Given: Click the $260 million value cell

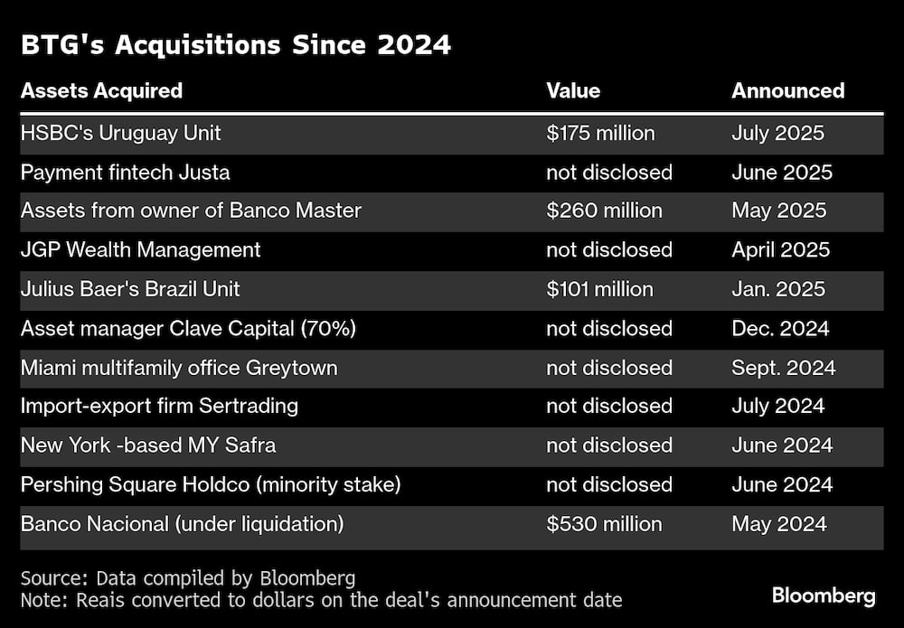Looking at the screenshot, I should (604, 211).
